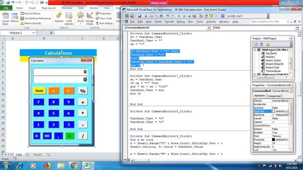
Task: Toggle Folders icon in Project panel
Action: pyautogui.click(x=267, y=44)
